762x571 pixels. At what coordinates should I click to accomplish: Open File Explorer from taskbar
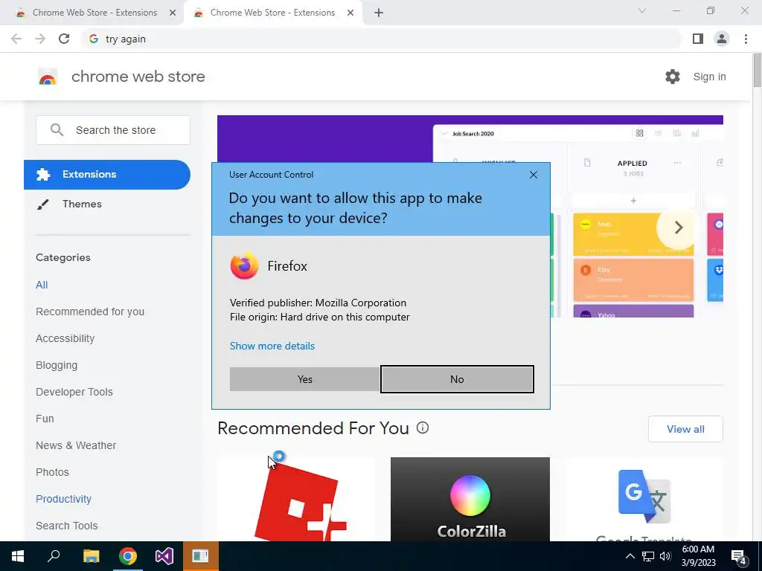point(91,556)
